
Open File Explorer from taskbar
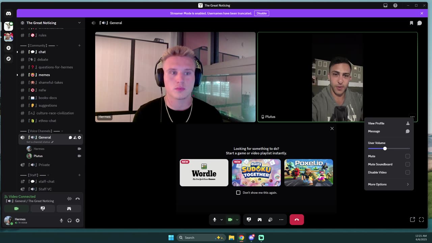pyautogui.click(x=232, y=238)
